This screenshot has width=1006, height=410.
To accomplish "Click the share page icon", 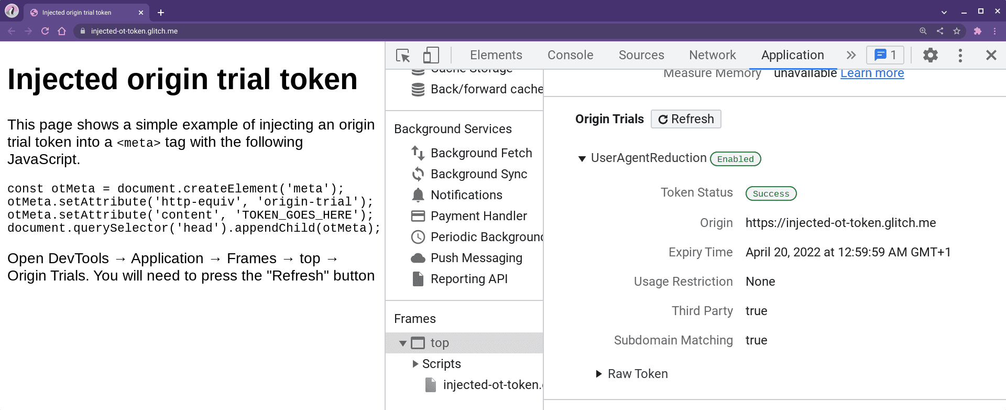I will (x=940, y=31).
